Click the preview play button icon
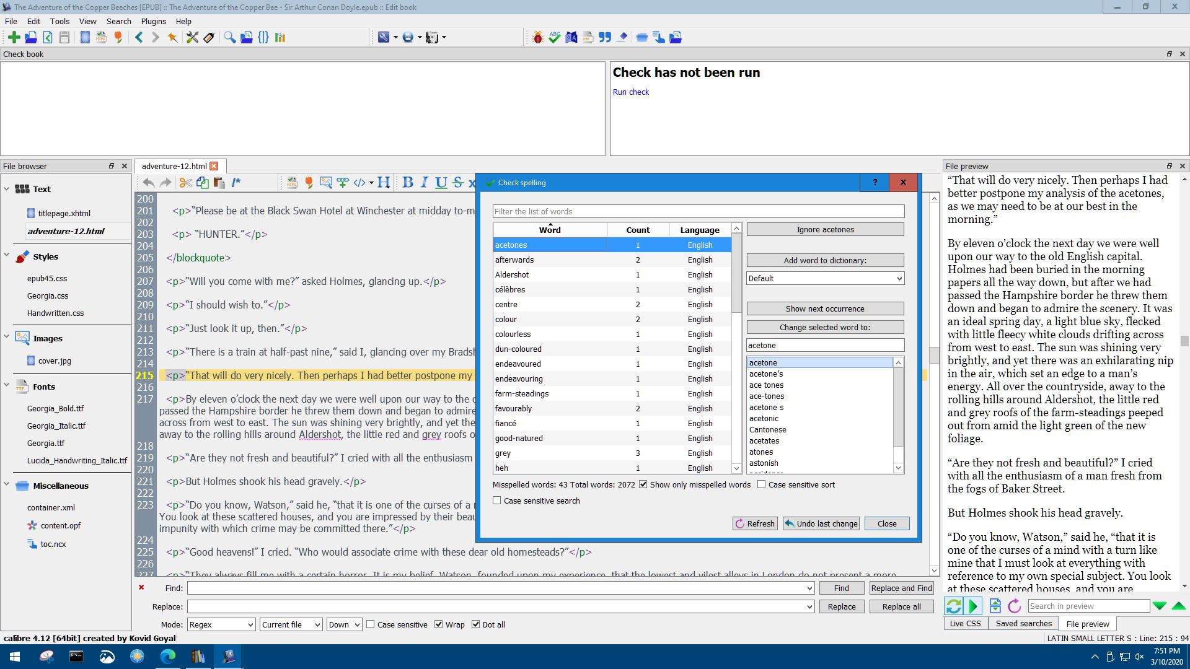Screen dimensions: 1190x669 click(x=973, y=606)
